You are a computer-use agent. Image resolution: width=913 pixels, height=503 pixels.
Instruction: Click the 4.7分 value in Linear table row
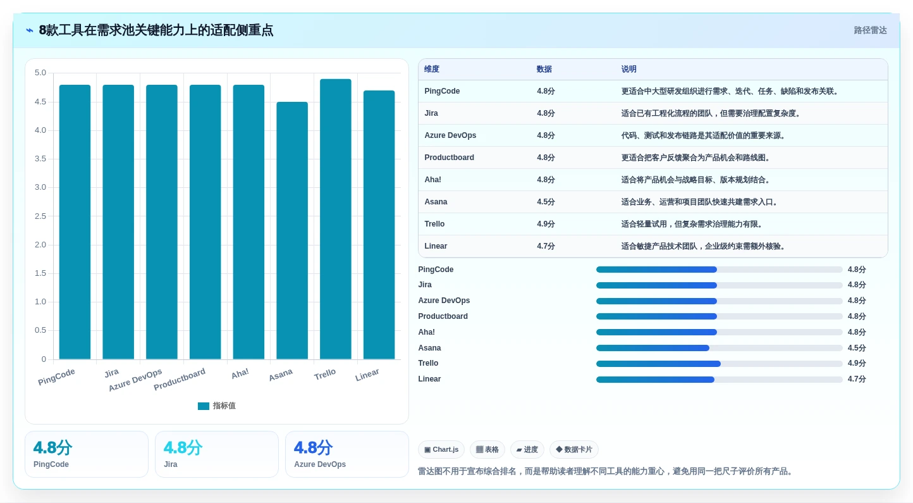coord(546,246)
